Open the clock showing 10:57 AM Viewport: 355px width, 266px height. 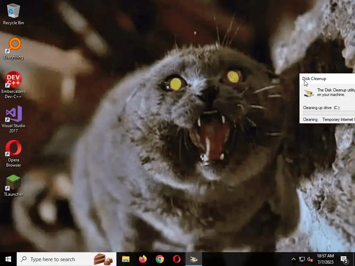click(x=325, y=259)
